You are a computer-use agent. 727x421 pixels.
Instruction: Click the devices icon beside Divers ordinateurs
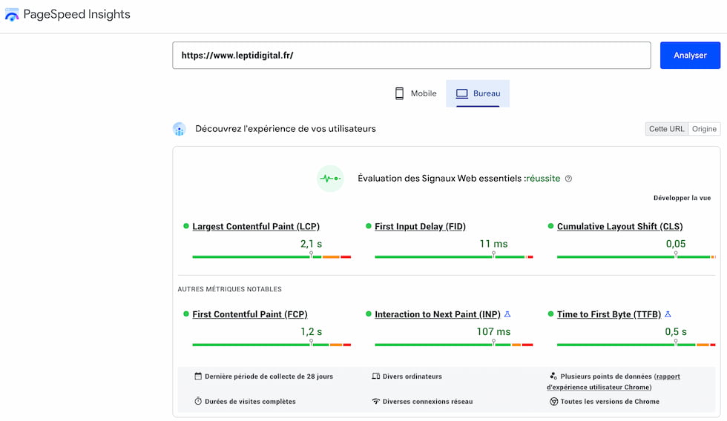click(x=376, y=376)
